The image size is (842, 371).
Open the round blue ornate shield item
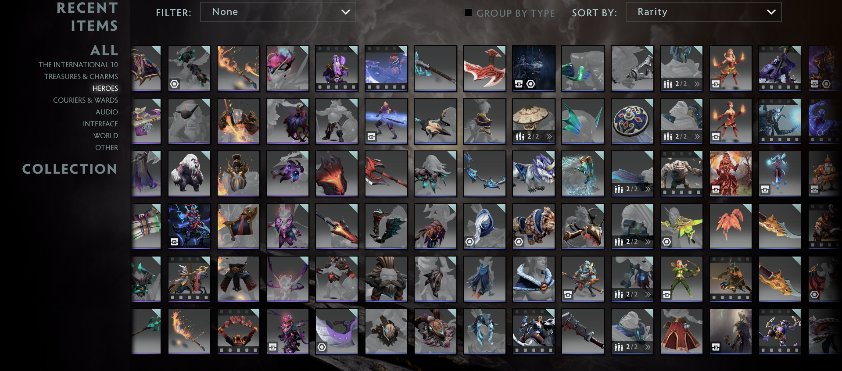(x=632, y=121)
